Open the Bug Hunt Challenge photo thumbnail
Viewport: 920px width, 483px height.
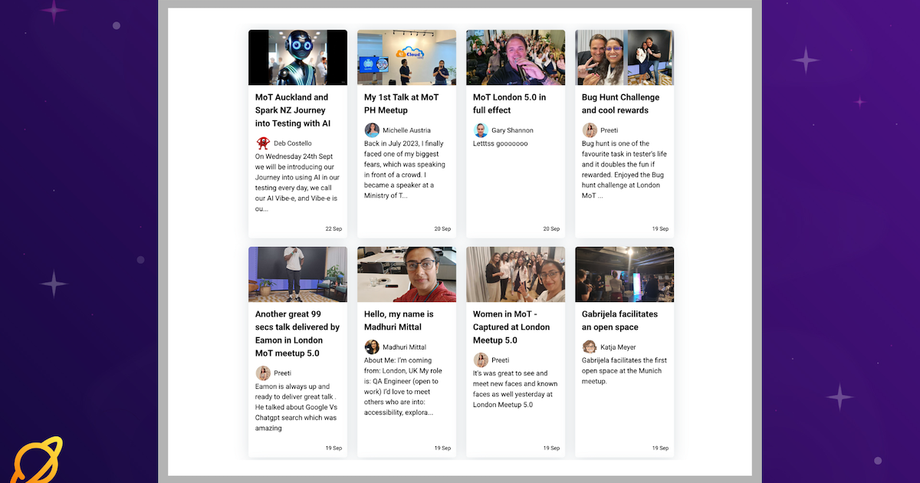pos(624,58)
